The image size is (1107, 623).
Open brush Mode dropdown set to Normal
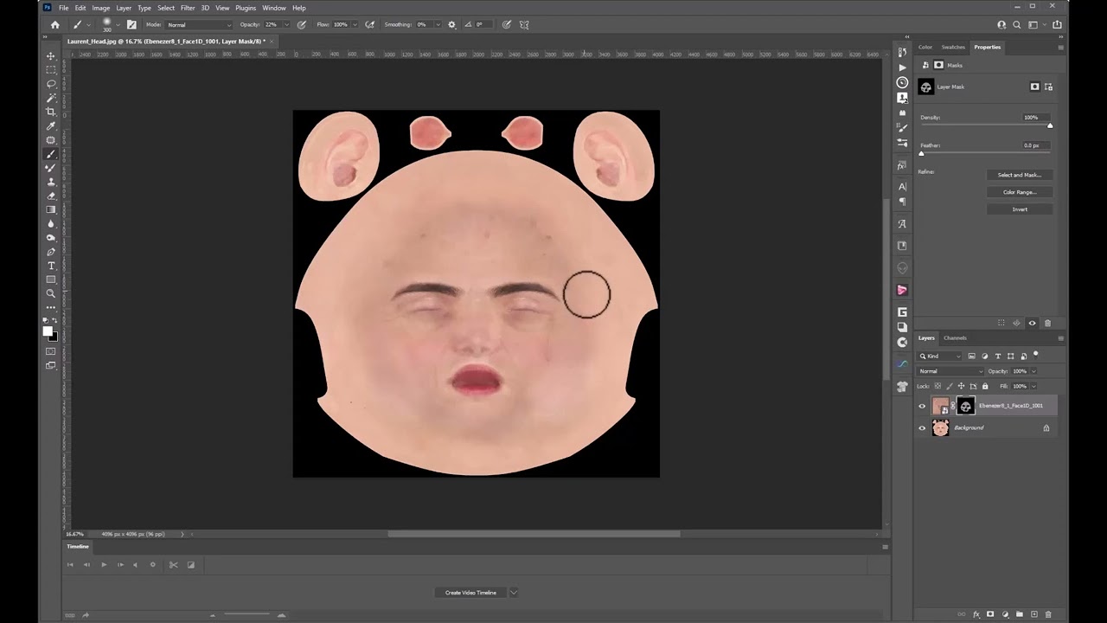click(x=198, y=25)
